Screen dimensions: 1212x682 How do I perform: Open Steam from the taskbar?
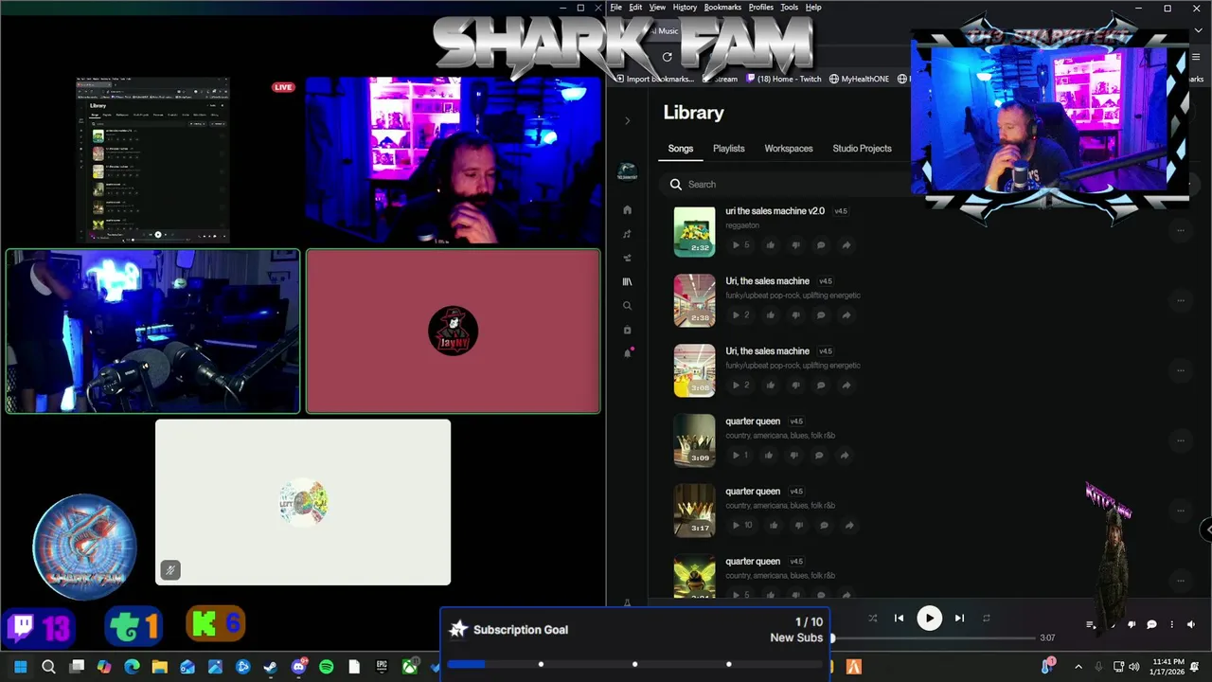click(271, 667)
